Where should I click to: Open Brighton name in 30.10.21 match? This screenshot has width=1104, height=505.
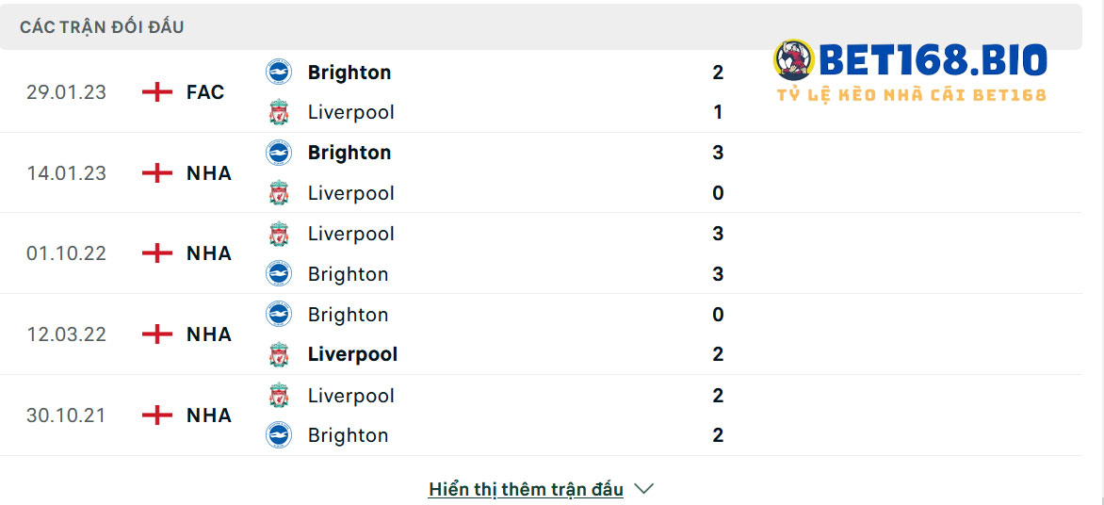point(348,435)
